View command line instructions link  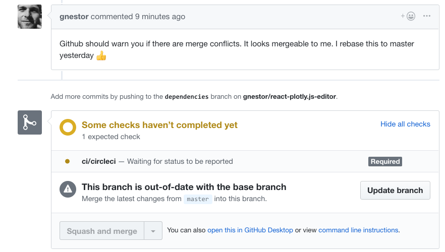point(358,230)
